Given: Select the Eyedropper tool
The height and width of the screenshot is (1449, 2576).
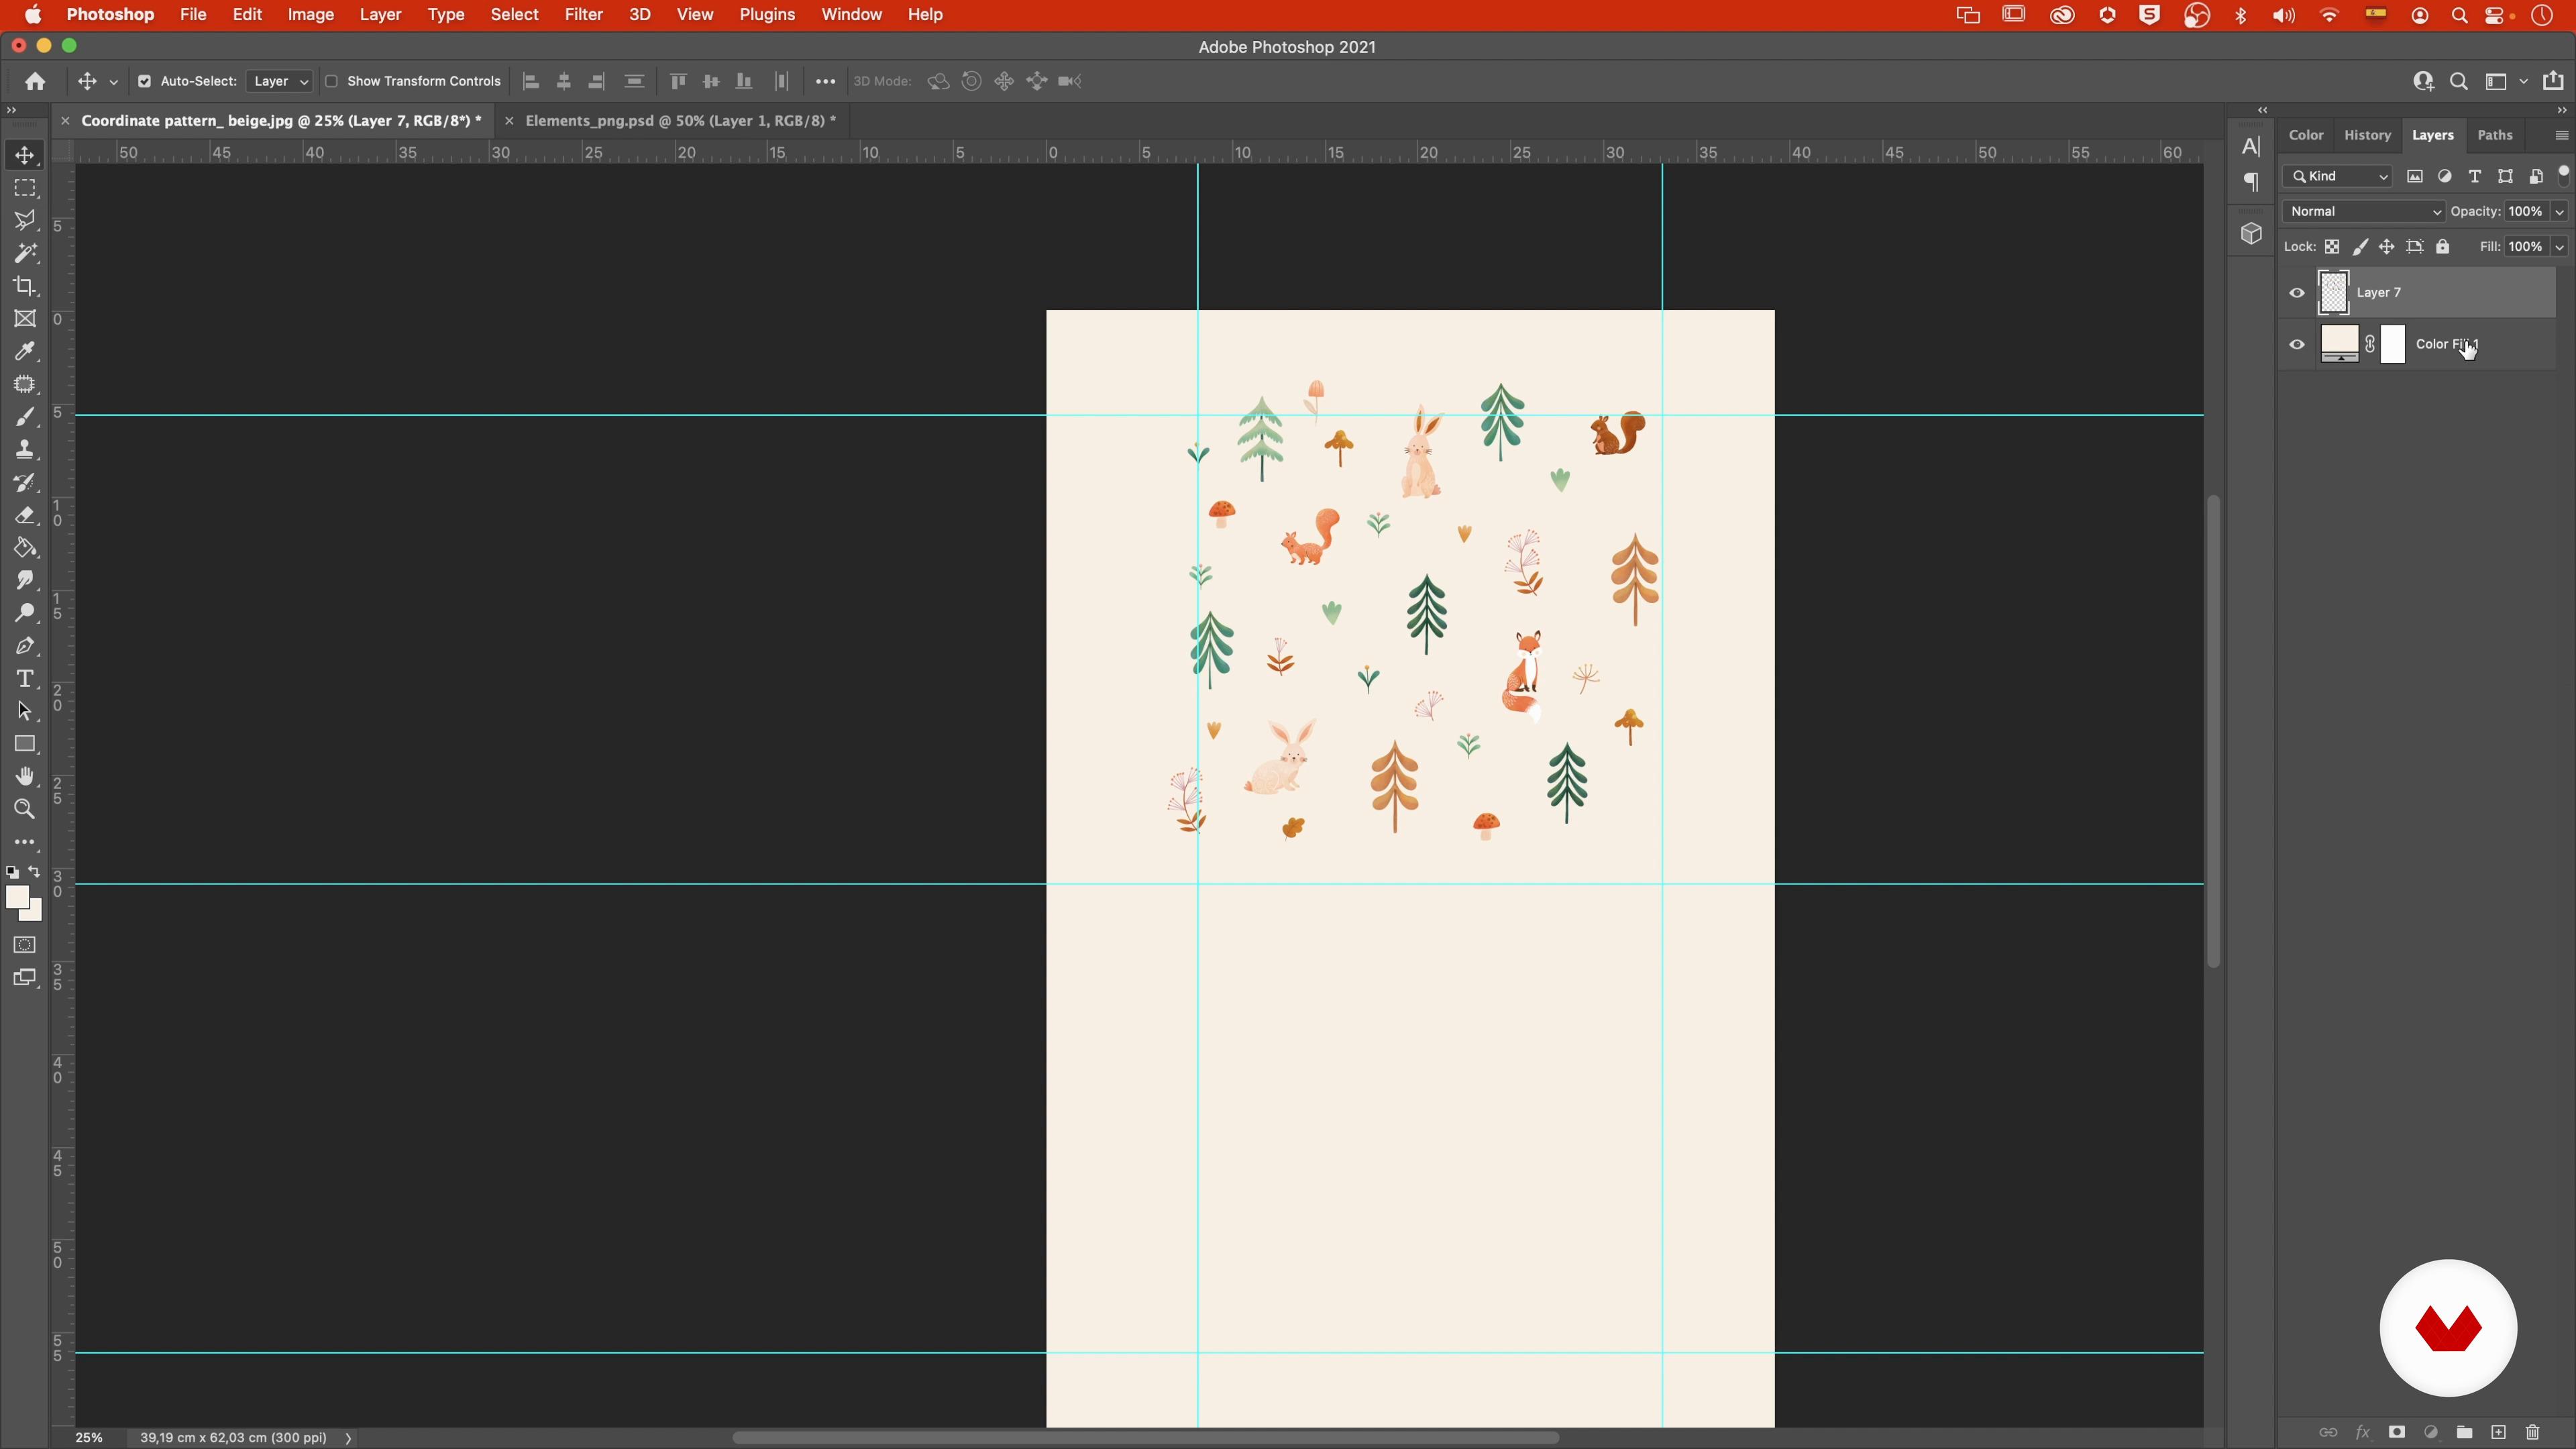Looking at the screenshot, I should click(25, 351).
